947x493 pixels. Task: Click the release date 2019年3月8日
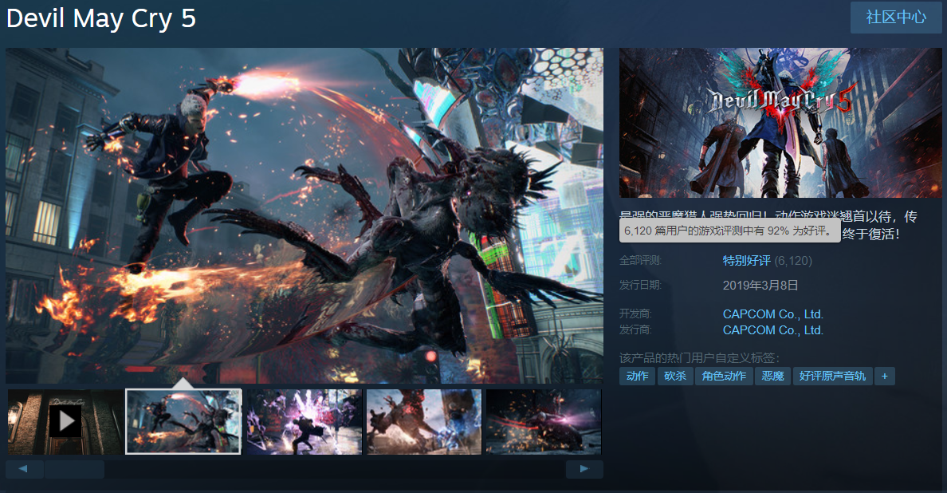click(760, 285)
